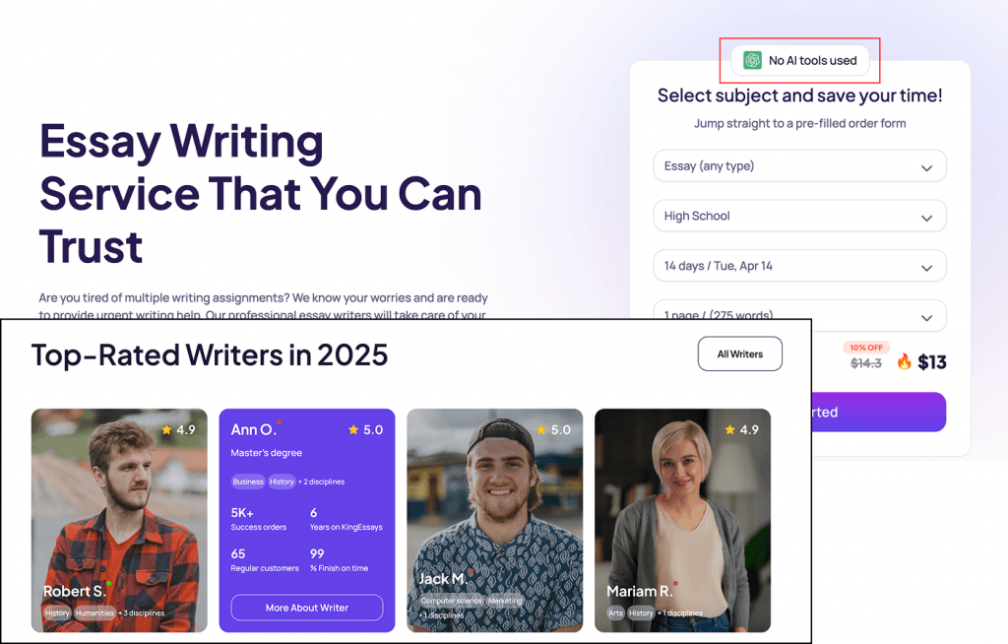This screenshot has width=1008, height=644.
Task: Click More About Writer on Ann O.
Action: [307, 608]
